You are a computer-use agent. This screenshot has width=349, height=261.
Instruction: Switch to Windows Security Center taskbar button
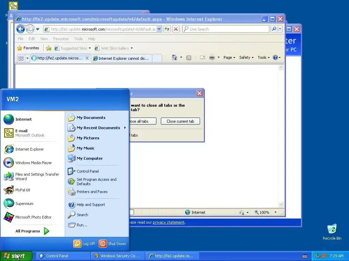pyautogui.click(x=118, y=256)
